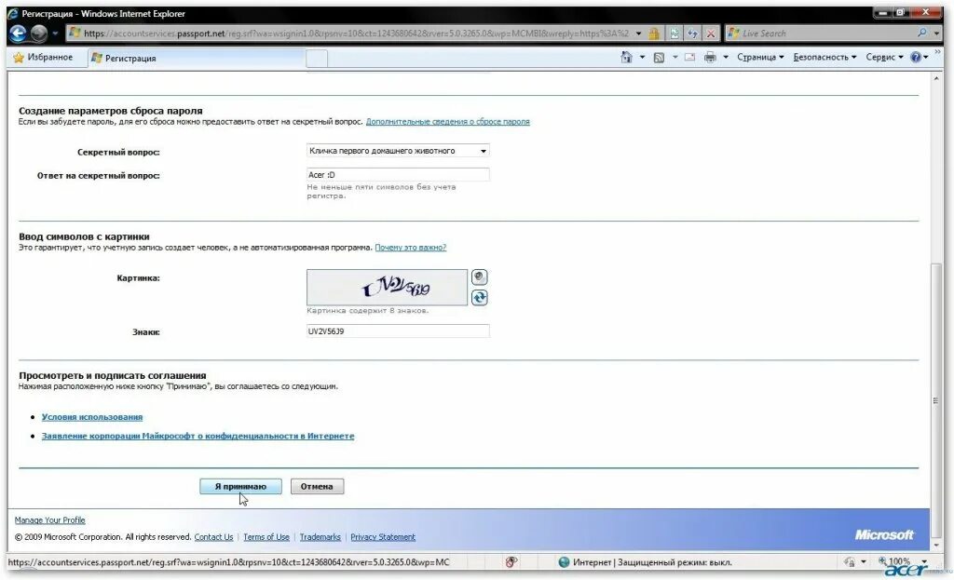954x580 pixels.
Task: Click the captcha image UV2V56J9
Action: [x=387, y=288]
